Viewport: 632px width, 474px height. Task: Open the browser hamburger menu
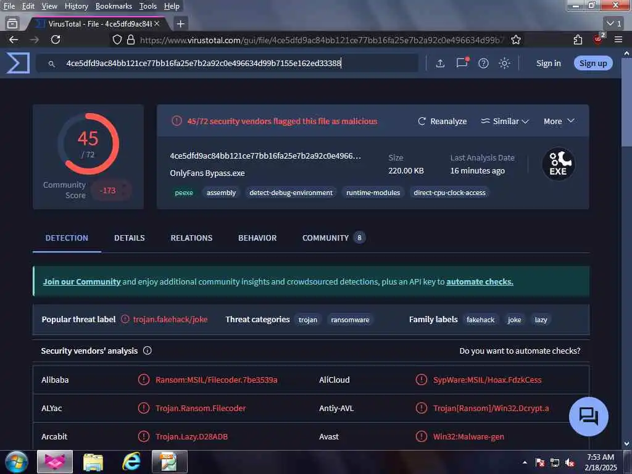618,39
